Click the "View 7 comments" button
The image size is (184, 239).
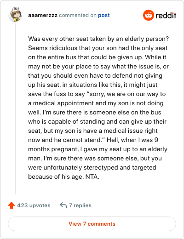tap(92, 224)
